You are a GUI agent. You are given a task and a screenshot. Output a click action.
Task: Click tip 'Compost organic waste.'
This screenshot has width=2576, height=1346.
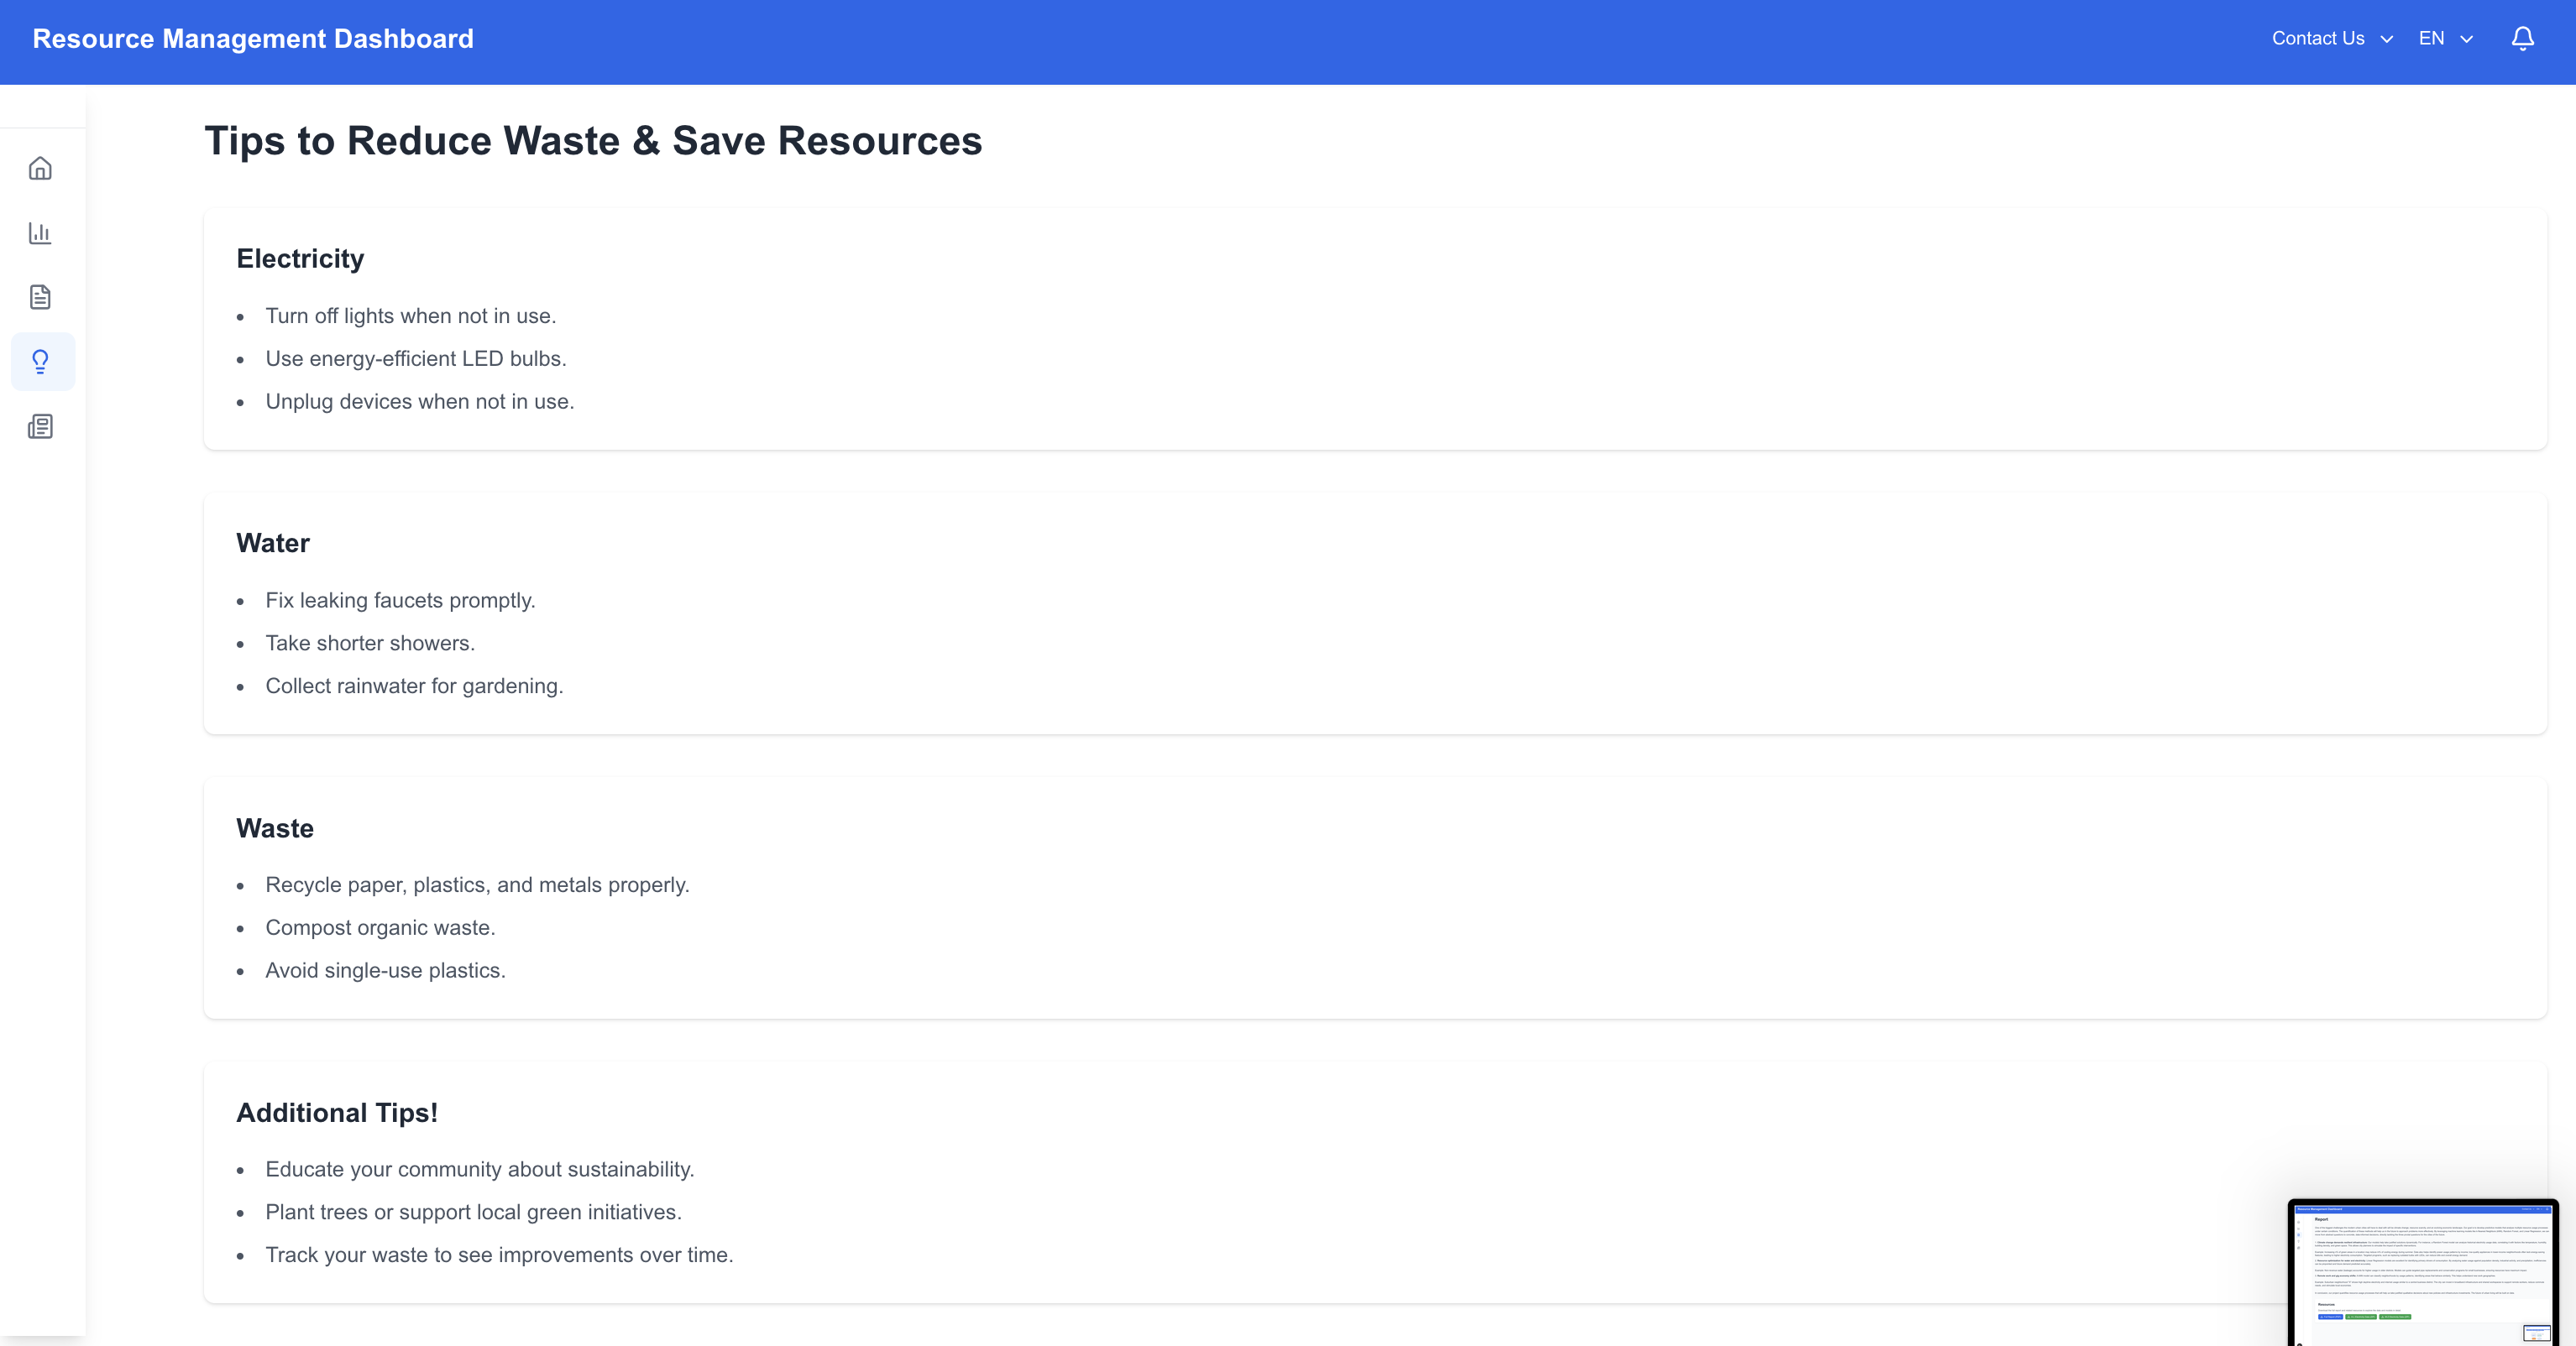coord(380,928)
